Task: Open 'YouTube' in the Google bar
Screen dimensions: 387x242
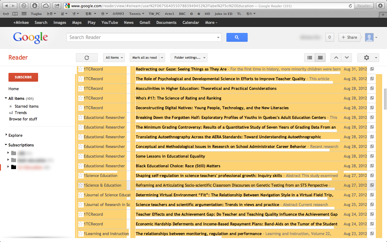Action: click(x=110, y=22)
